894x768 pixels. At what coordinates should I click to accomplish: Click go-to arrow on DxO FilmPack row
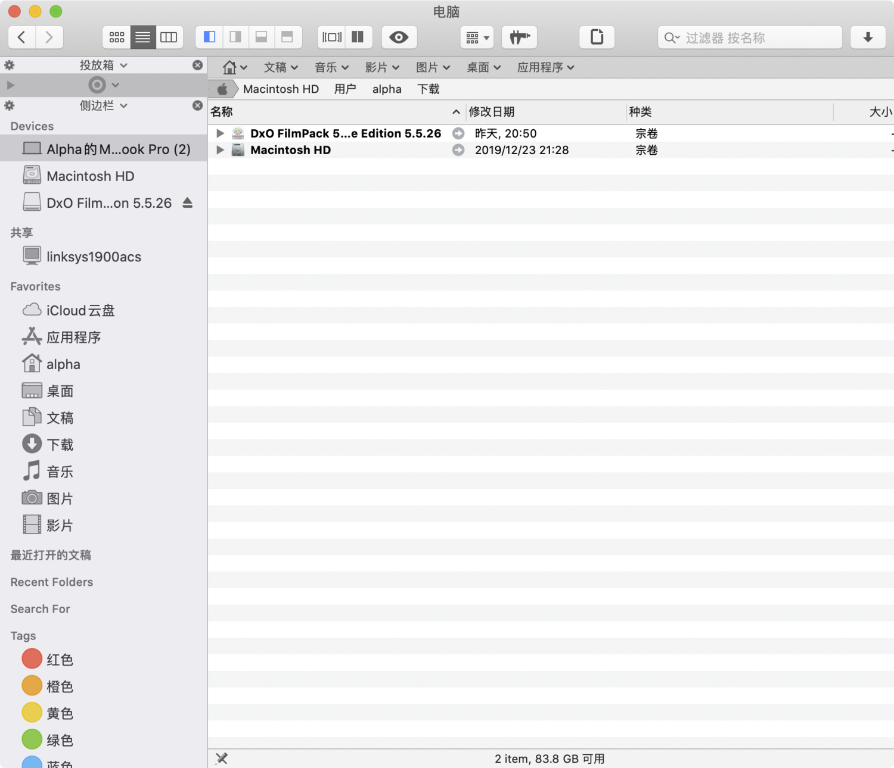pyautogui.click(x=458, y=133)
